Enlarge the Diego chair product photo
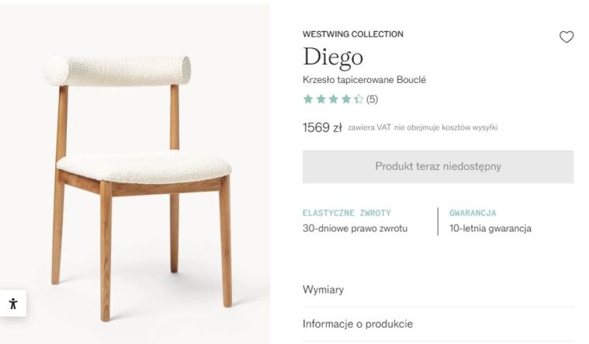 tap(135, 175)
